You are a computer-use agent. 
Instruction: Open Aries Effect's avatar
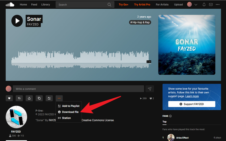171,138
